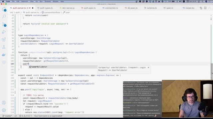Open Source Control view in activity bar
This screenshot has height=119, width=213.
(4, 24)
